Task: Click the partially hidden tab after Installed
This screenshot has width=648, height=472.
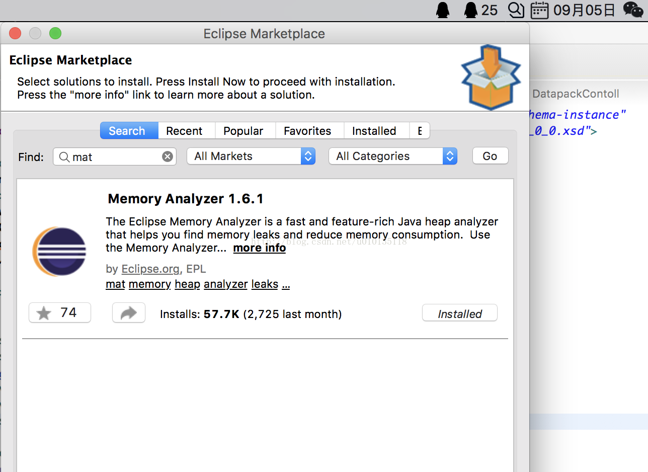Action: pos(420,131)
